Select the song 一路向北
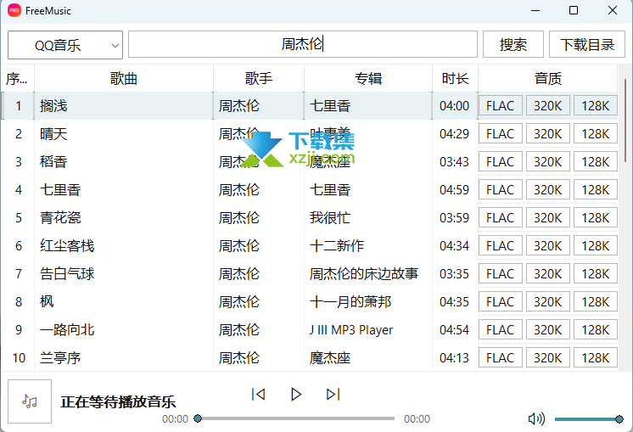 click(x=67, y=329)
